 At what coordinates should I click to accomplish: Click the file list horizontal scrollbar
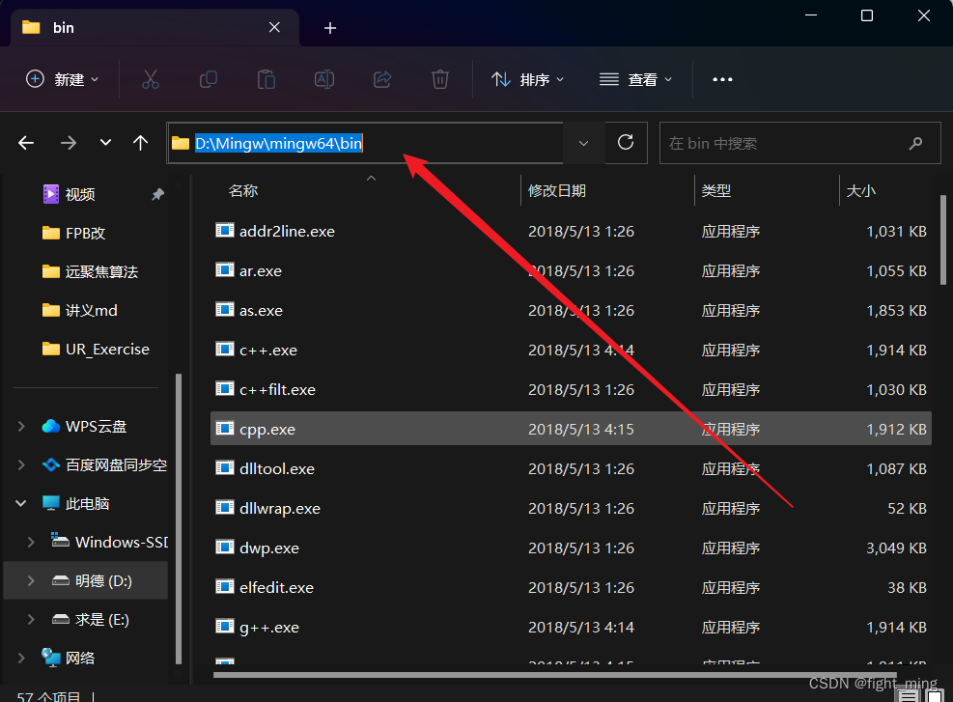554,675
